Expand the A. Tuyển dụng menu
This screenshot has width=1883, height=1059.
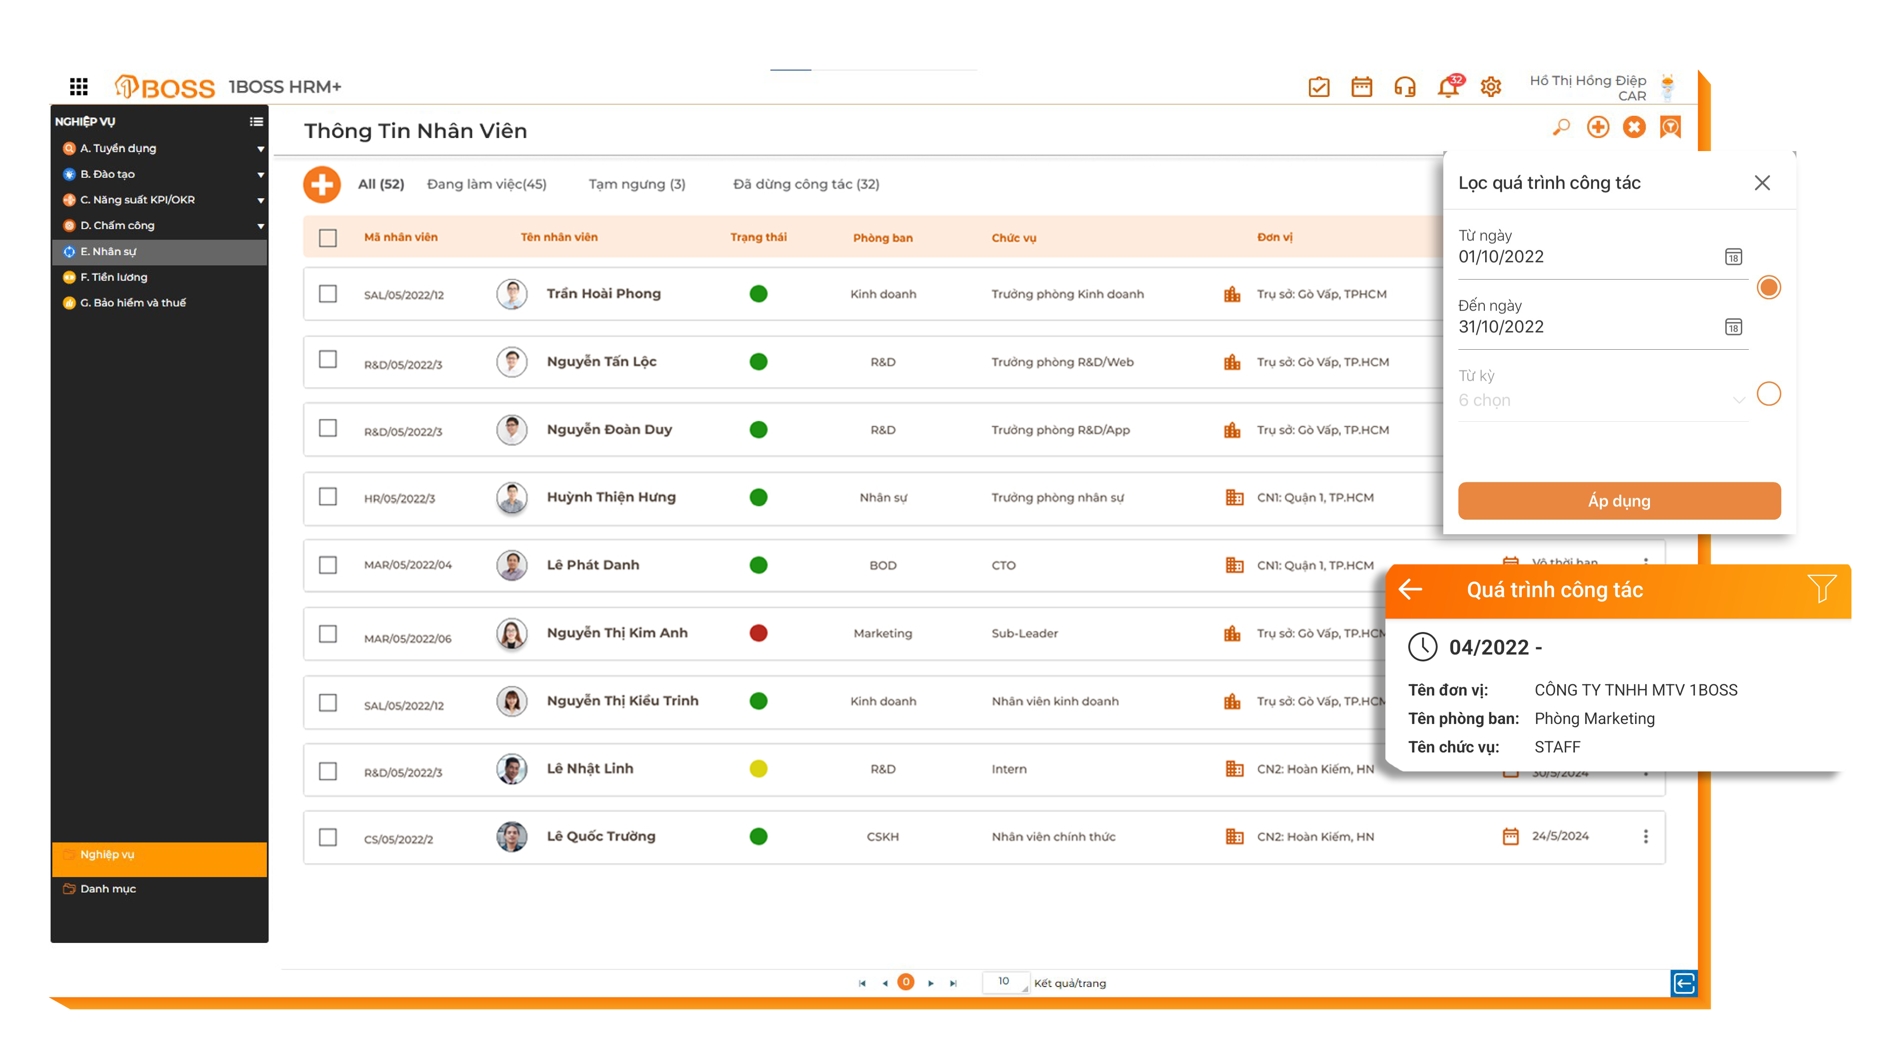coord(260,148)
